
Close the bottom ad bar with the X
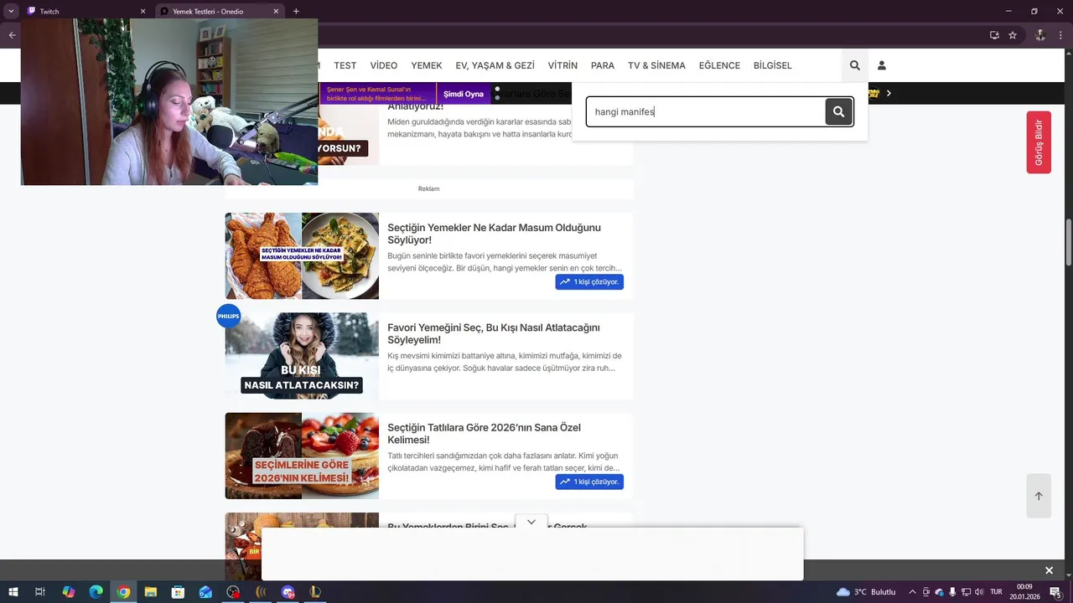click(1049, 570)
